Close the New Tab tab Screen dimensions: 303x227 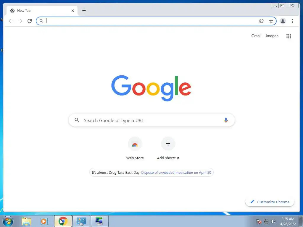[73, 11]
